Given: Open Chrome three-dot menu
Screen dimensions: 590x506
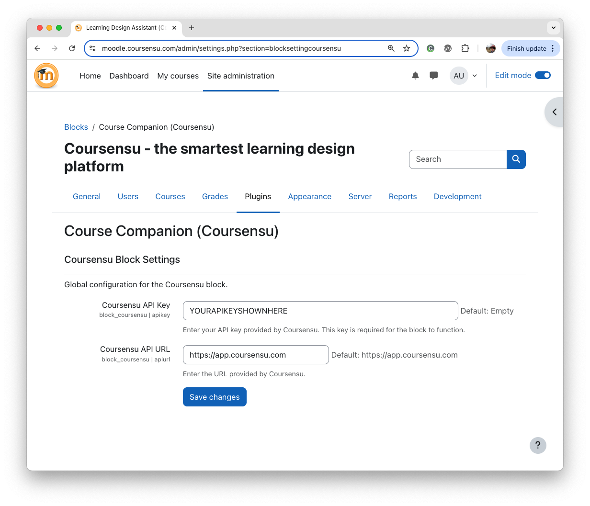Looking at the screenshot, I should [x=553, y=48].
